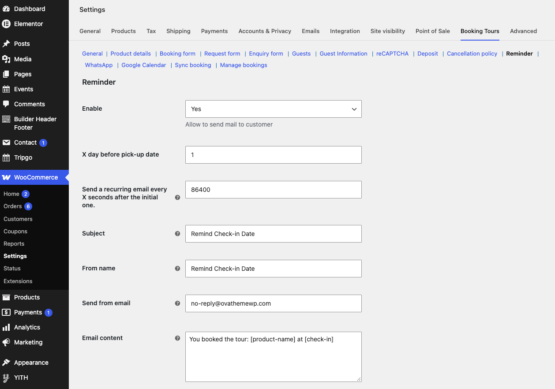Select the Point of Sale tab

433,31
